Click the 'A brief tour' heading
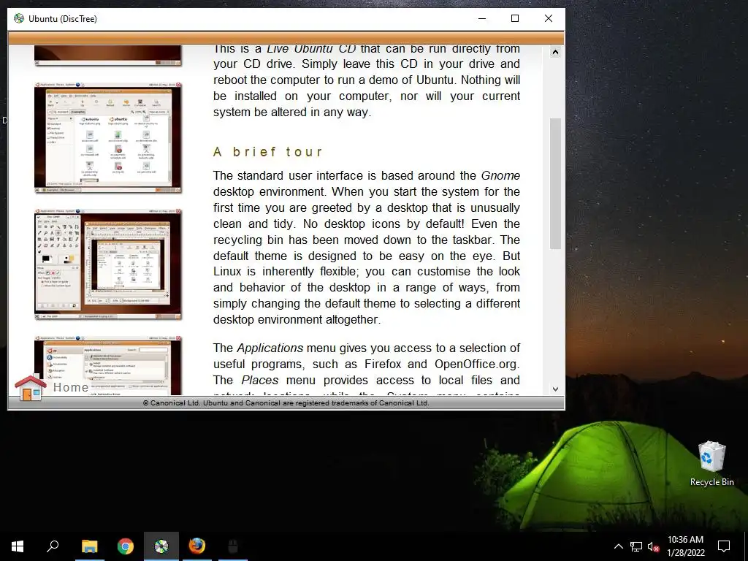Image resolution: width=748 pixels, height=561 pixels. (x=268, y=152)
